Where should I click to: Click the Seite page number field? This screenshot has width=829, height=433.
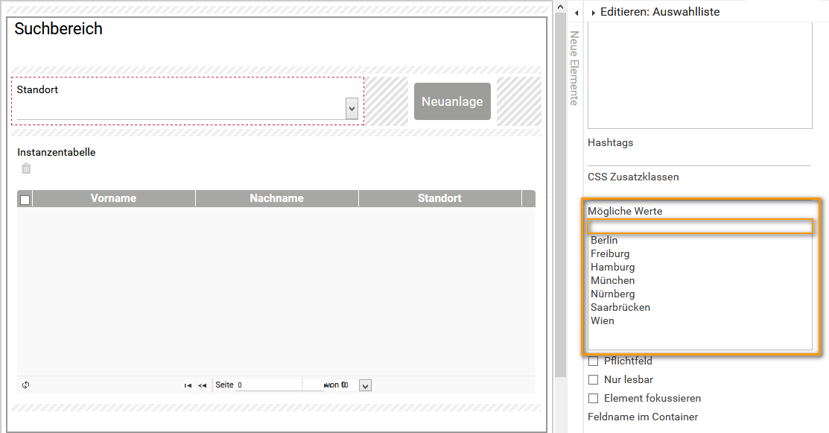[268, 385]
